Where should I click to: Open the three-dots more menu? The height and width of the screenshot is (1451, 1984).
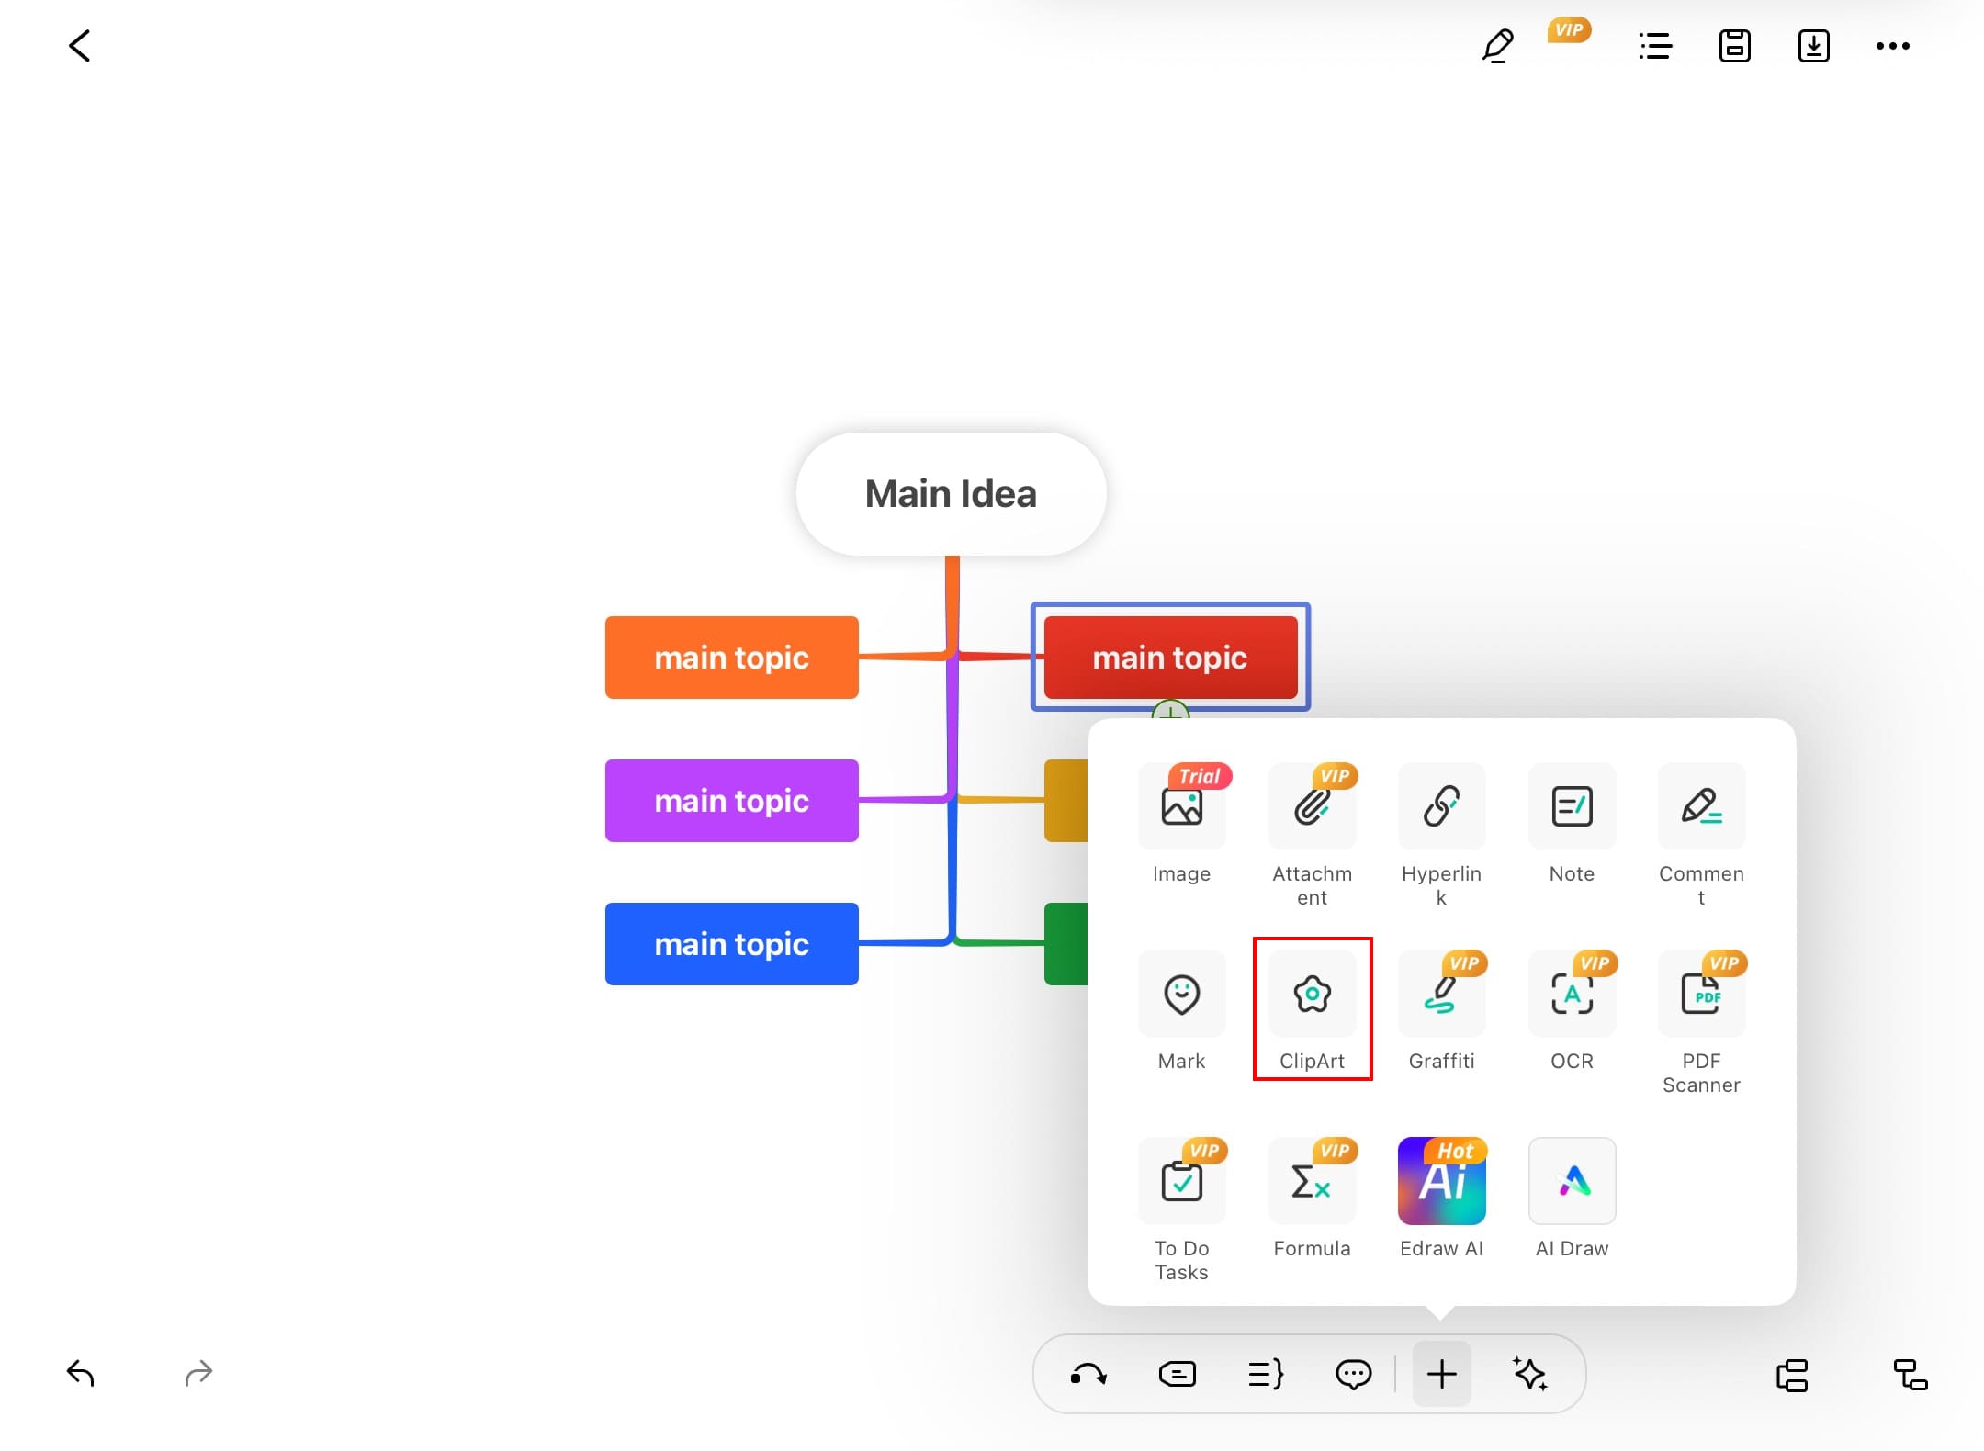click(x=1892, y=46)
